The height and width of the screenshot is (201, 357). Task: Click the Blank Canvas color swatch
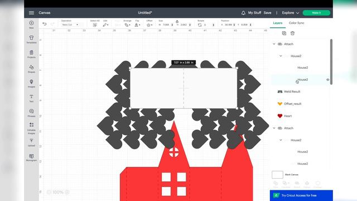277,175
